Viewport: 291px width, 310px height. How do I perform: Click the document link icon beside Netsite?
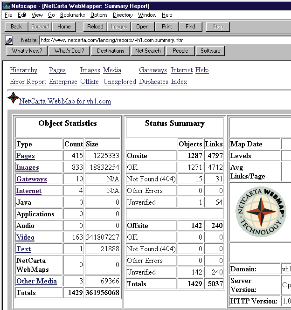9,41
